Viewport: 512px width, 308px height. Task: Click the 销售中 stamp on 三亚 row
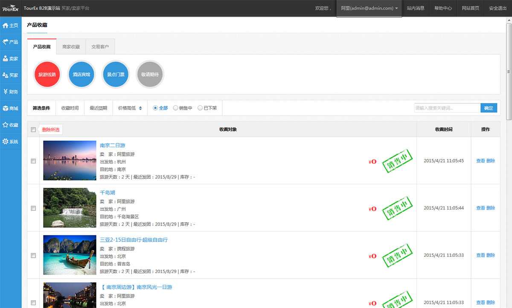398,256
